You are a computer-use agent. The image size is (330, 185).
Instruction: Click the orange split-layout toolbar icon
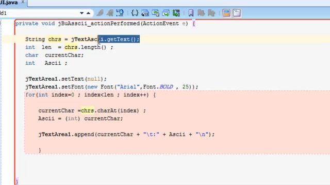[226, 13]
